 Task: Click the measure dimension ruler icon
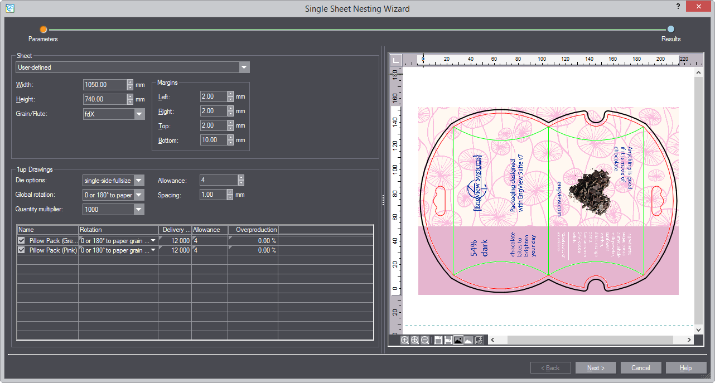(x=448, y=340)
